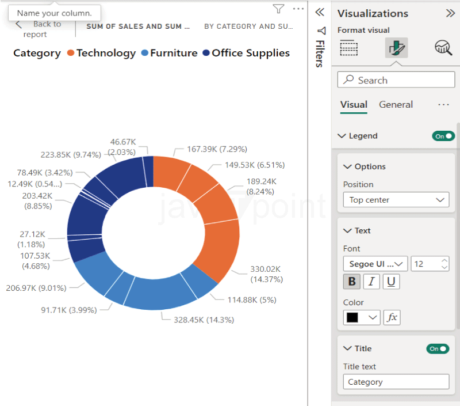This screenshot has height=406, width=460.
Task: Click the Visualizations pane title
Action: click(x=373, y=13)
